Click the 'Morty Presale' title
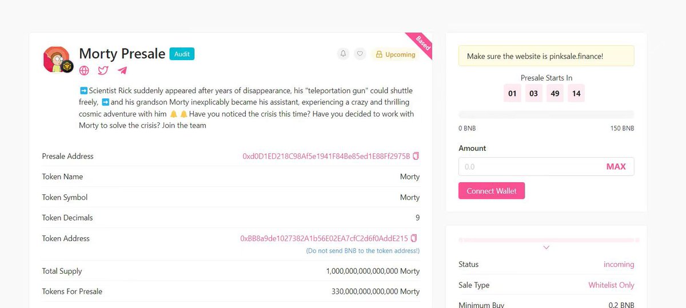 [122, 54]
